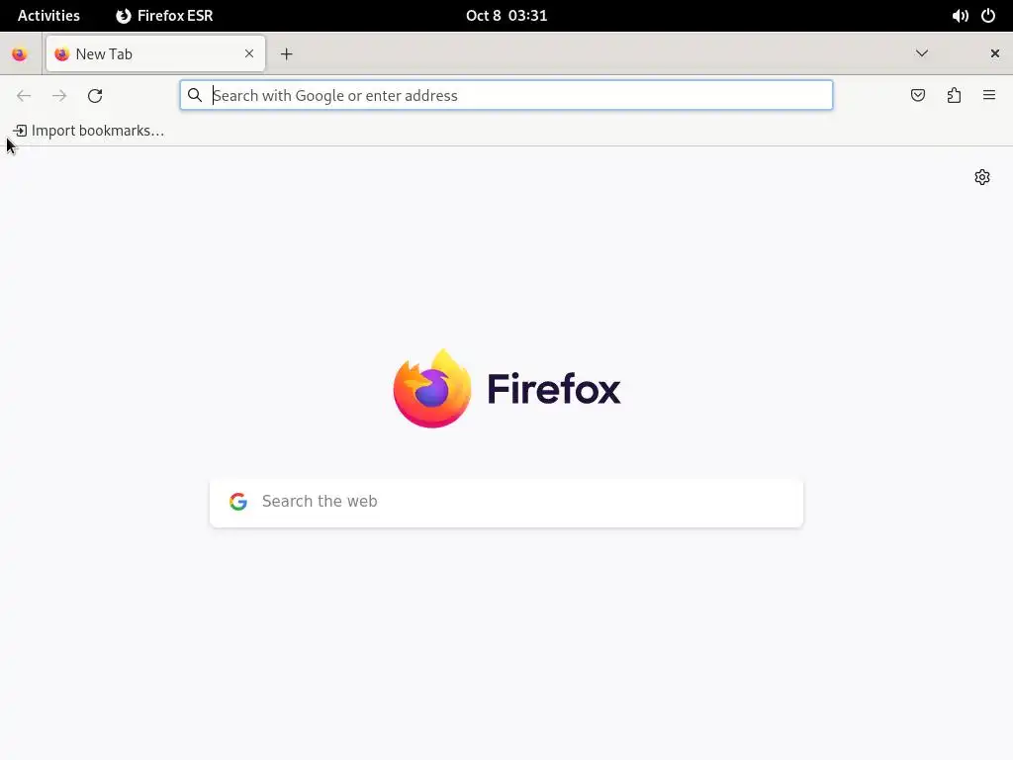Select the New Tab tab
The image size is (1013, 760).
point(155,53)
